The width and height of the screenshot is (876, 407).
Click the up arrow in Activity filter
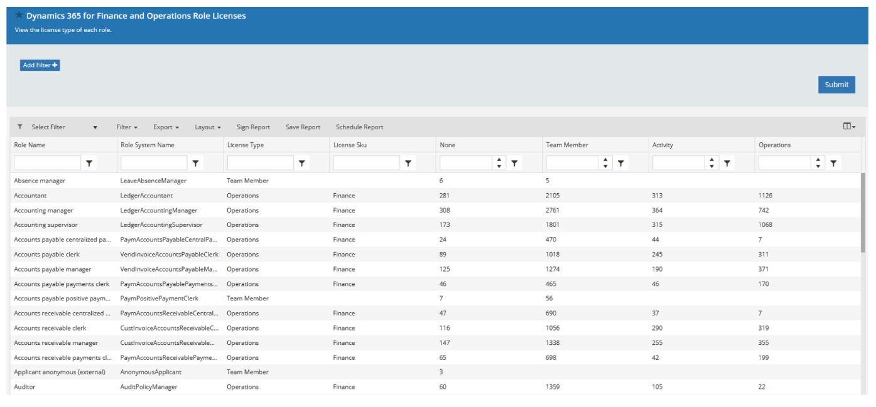pos(711,160)
